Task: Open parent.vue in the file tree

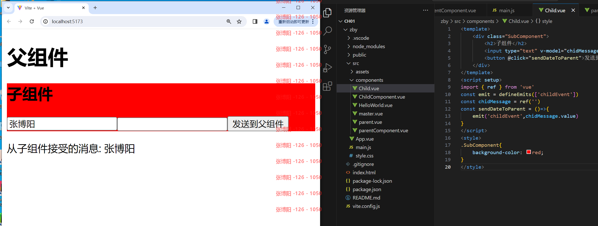Action: tap(385, 122)
